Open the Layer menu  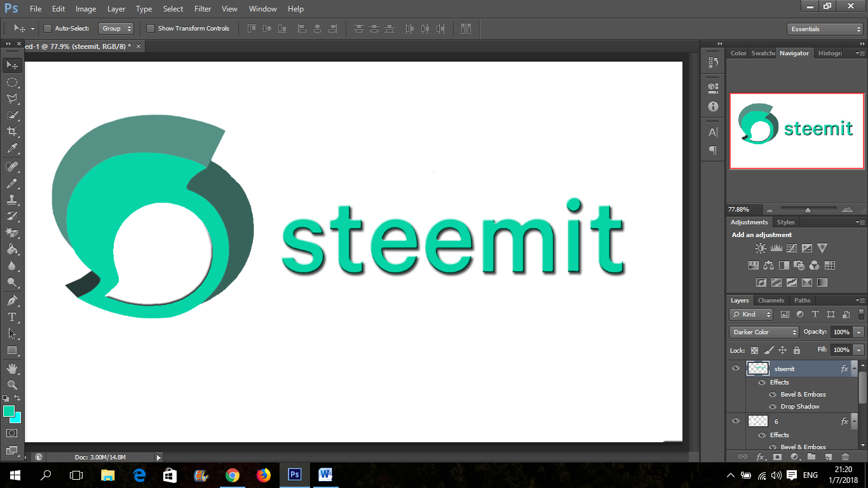pyautogui.click(x=116, y=9)
